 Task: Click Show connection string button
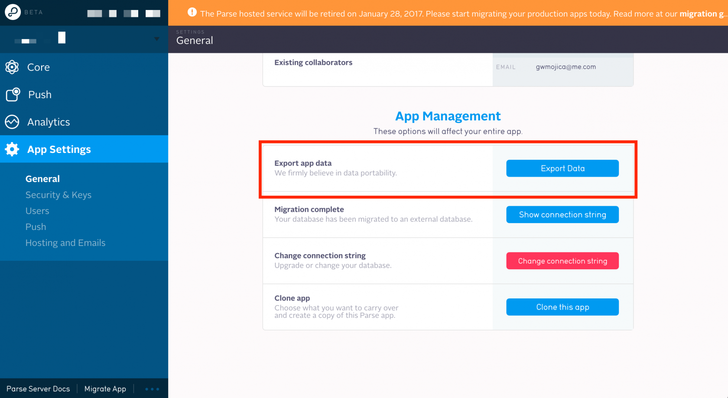(x=562, y=215)
